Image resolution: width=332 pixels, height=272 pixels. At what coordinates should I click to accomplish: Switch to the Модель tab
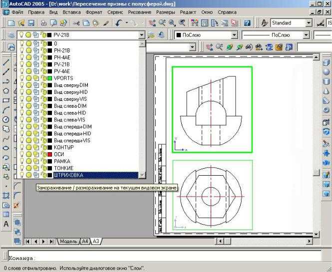68,242
